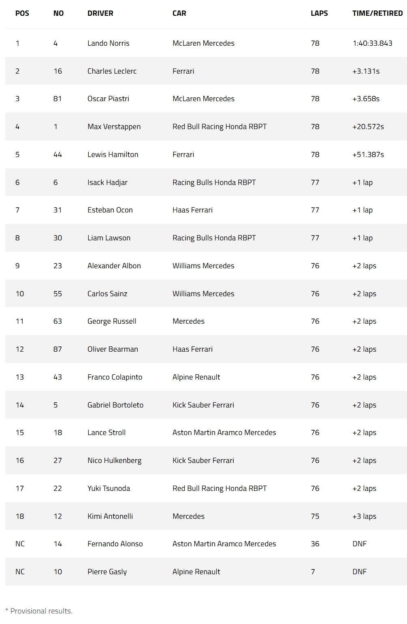Select George Russell's name
407x624 pixels.
point(112,321)
